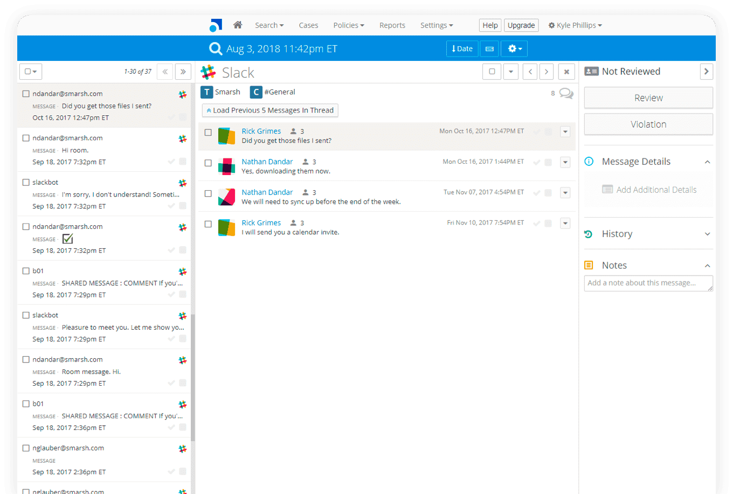Click the Not Reviewed status card icon

click(591, 71)
